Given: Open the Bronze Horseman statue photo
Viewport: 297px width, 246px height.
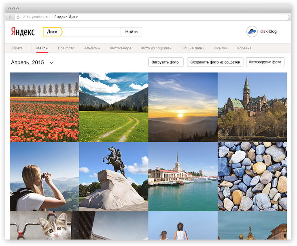Looking at the screenshot, I should tap(114, 176).
